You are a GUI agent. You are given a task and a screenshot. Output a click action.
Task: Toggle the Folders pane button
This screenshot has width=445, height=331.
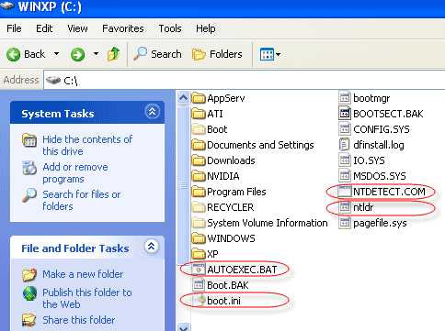coord(217,54)
